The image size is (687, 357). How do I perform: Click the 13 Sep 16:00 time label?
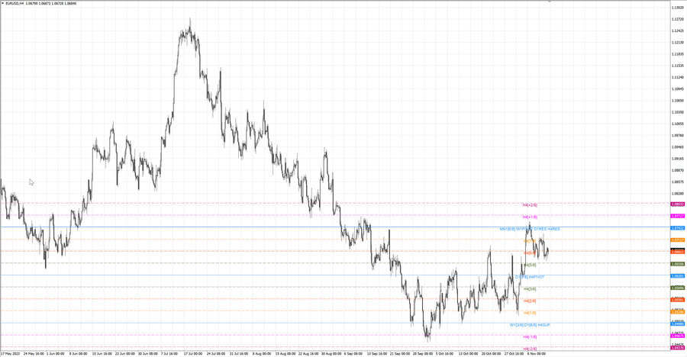[x=377, y=353]
